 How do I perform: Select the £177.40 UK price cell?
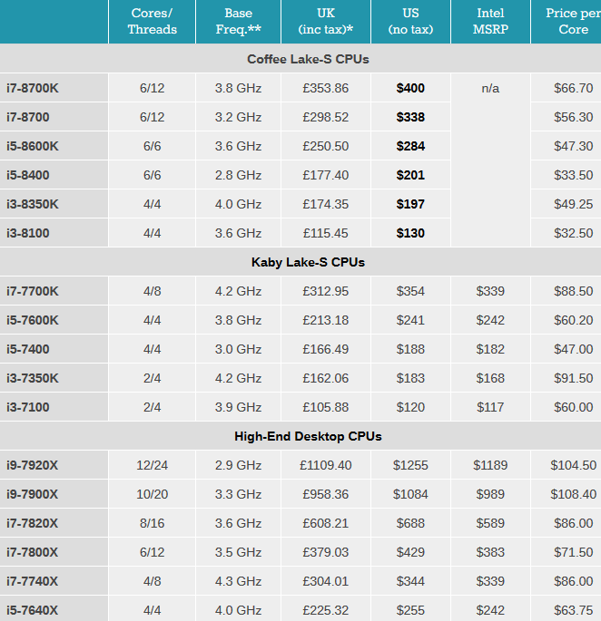[326, 175]
